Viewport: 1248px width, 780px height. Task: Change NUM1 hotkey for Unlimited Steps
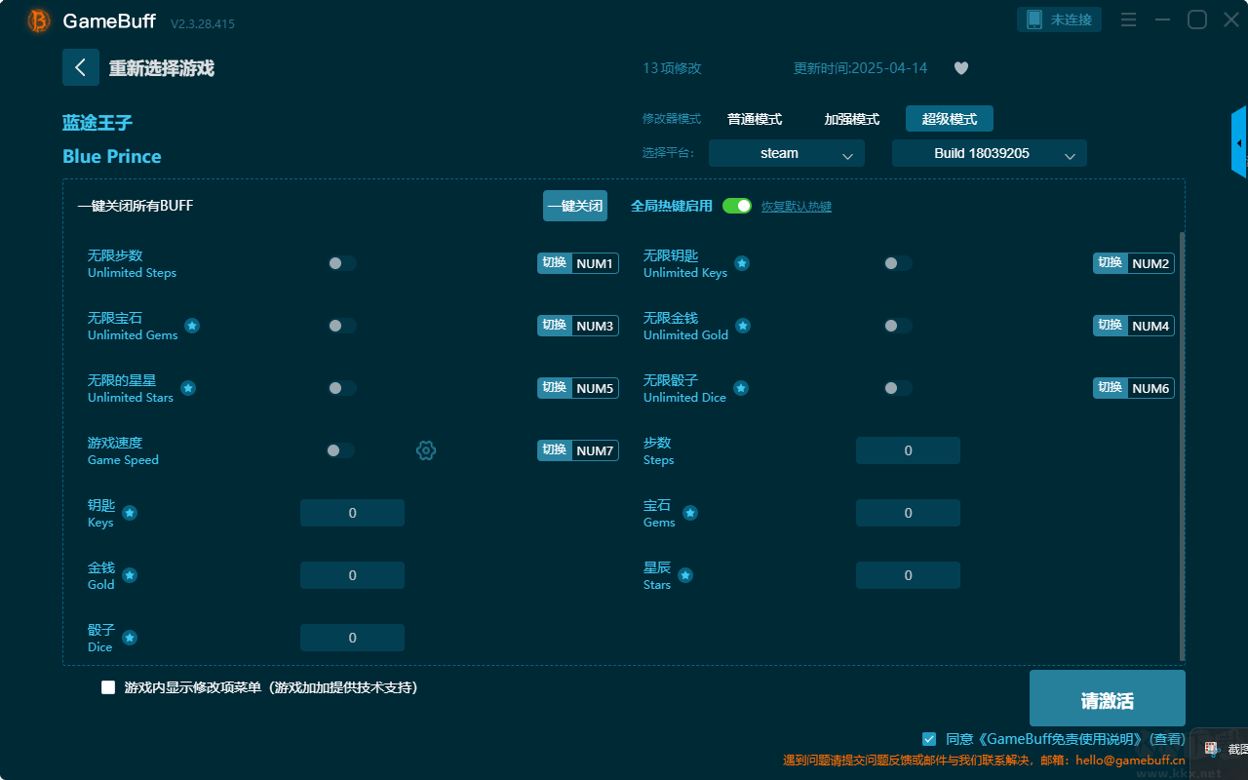tap(578, 263)
